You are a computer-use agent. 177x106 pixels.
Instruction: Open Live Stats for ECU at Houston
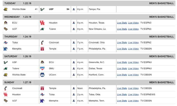point(122,23)
